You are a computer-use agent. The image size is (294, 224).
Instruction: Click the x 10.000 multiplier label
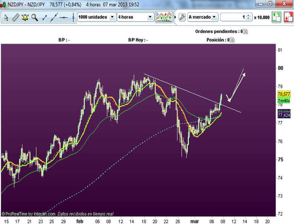tap(262, 17)
